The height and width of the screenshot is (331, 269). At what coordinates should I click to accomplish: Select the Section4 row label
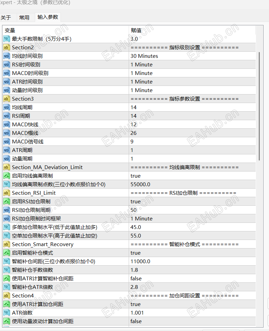pos(23,295)
